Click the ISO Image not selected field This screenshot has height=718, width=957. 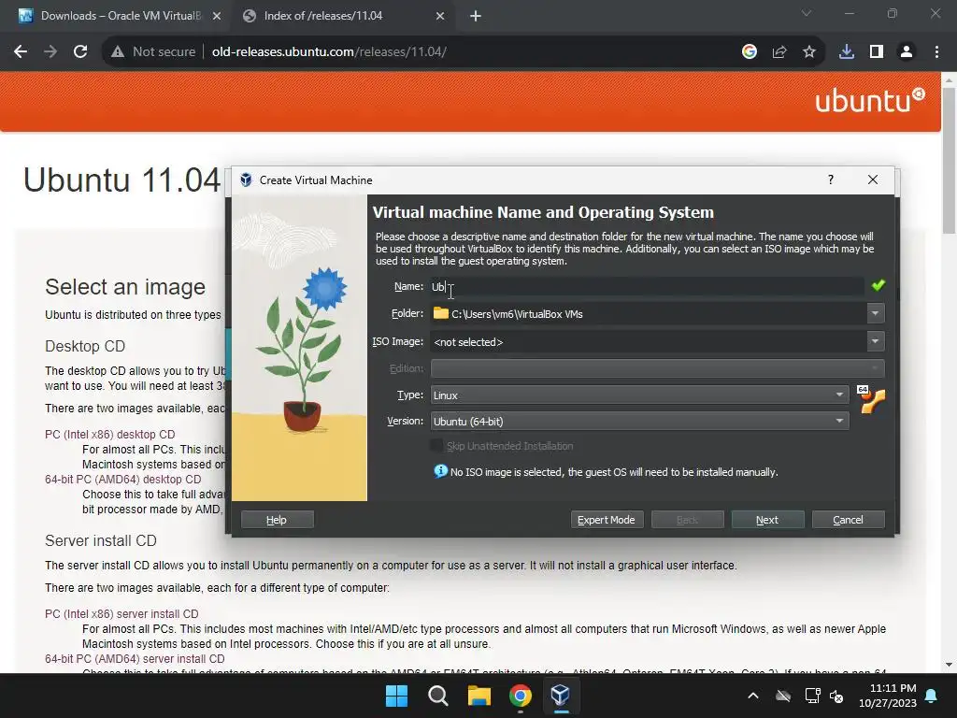(x=649, y=341)
